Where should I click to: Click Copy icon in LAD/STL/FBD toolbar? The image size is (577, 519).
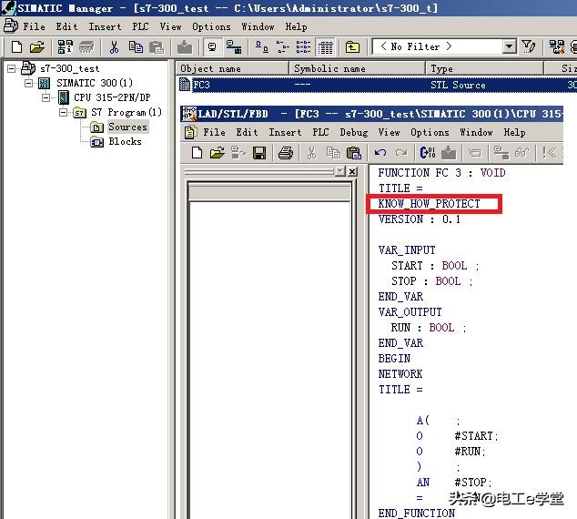coord(333,153)
